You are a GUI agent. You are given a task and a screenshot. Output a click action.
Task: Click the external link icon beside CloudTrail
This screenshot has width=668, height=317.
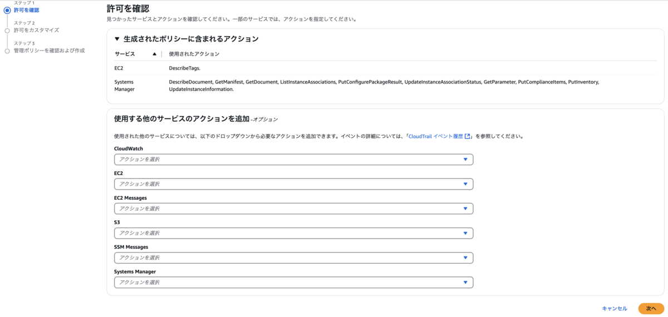pyautogui.click(x=468, y=136)
